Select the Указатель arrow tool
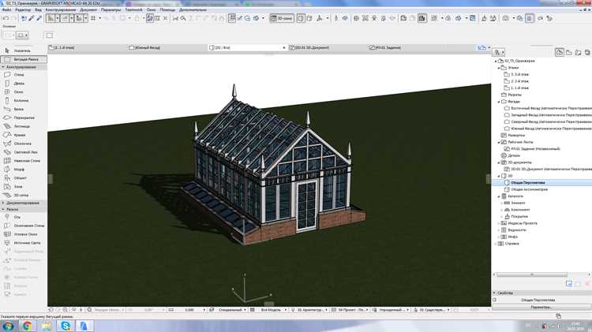Screen dimensions: 592x332 [24, 50]
